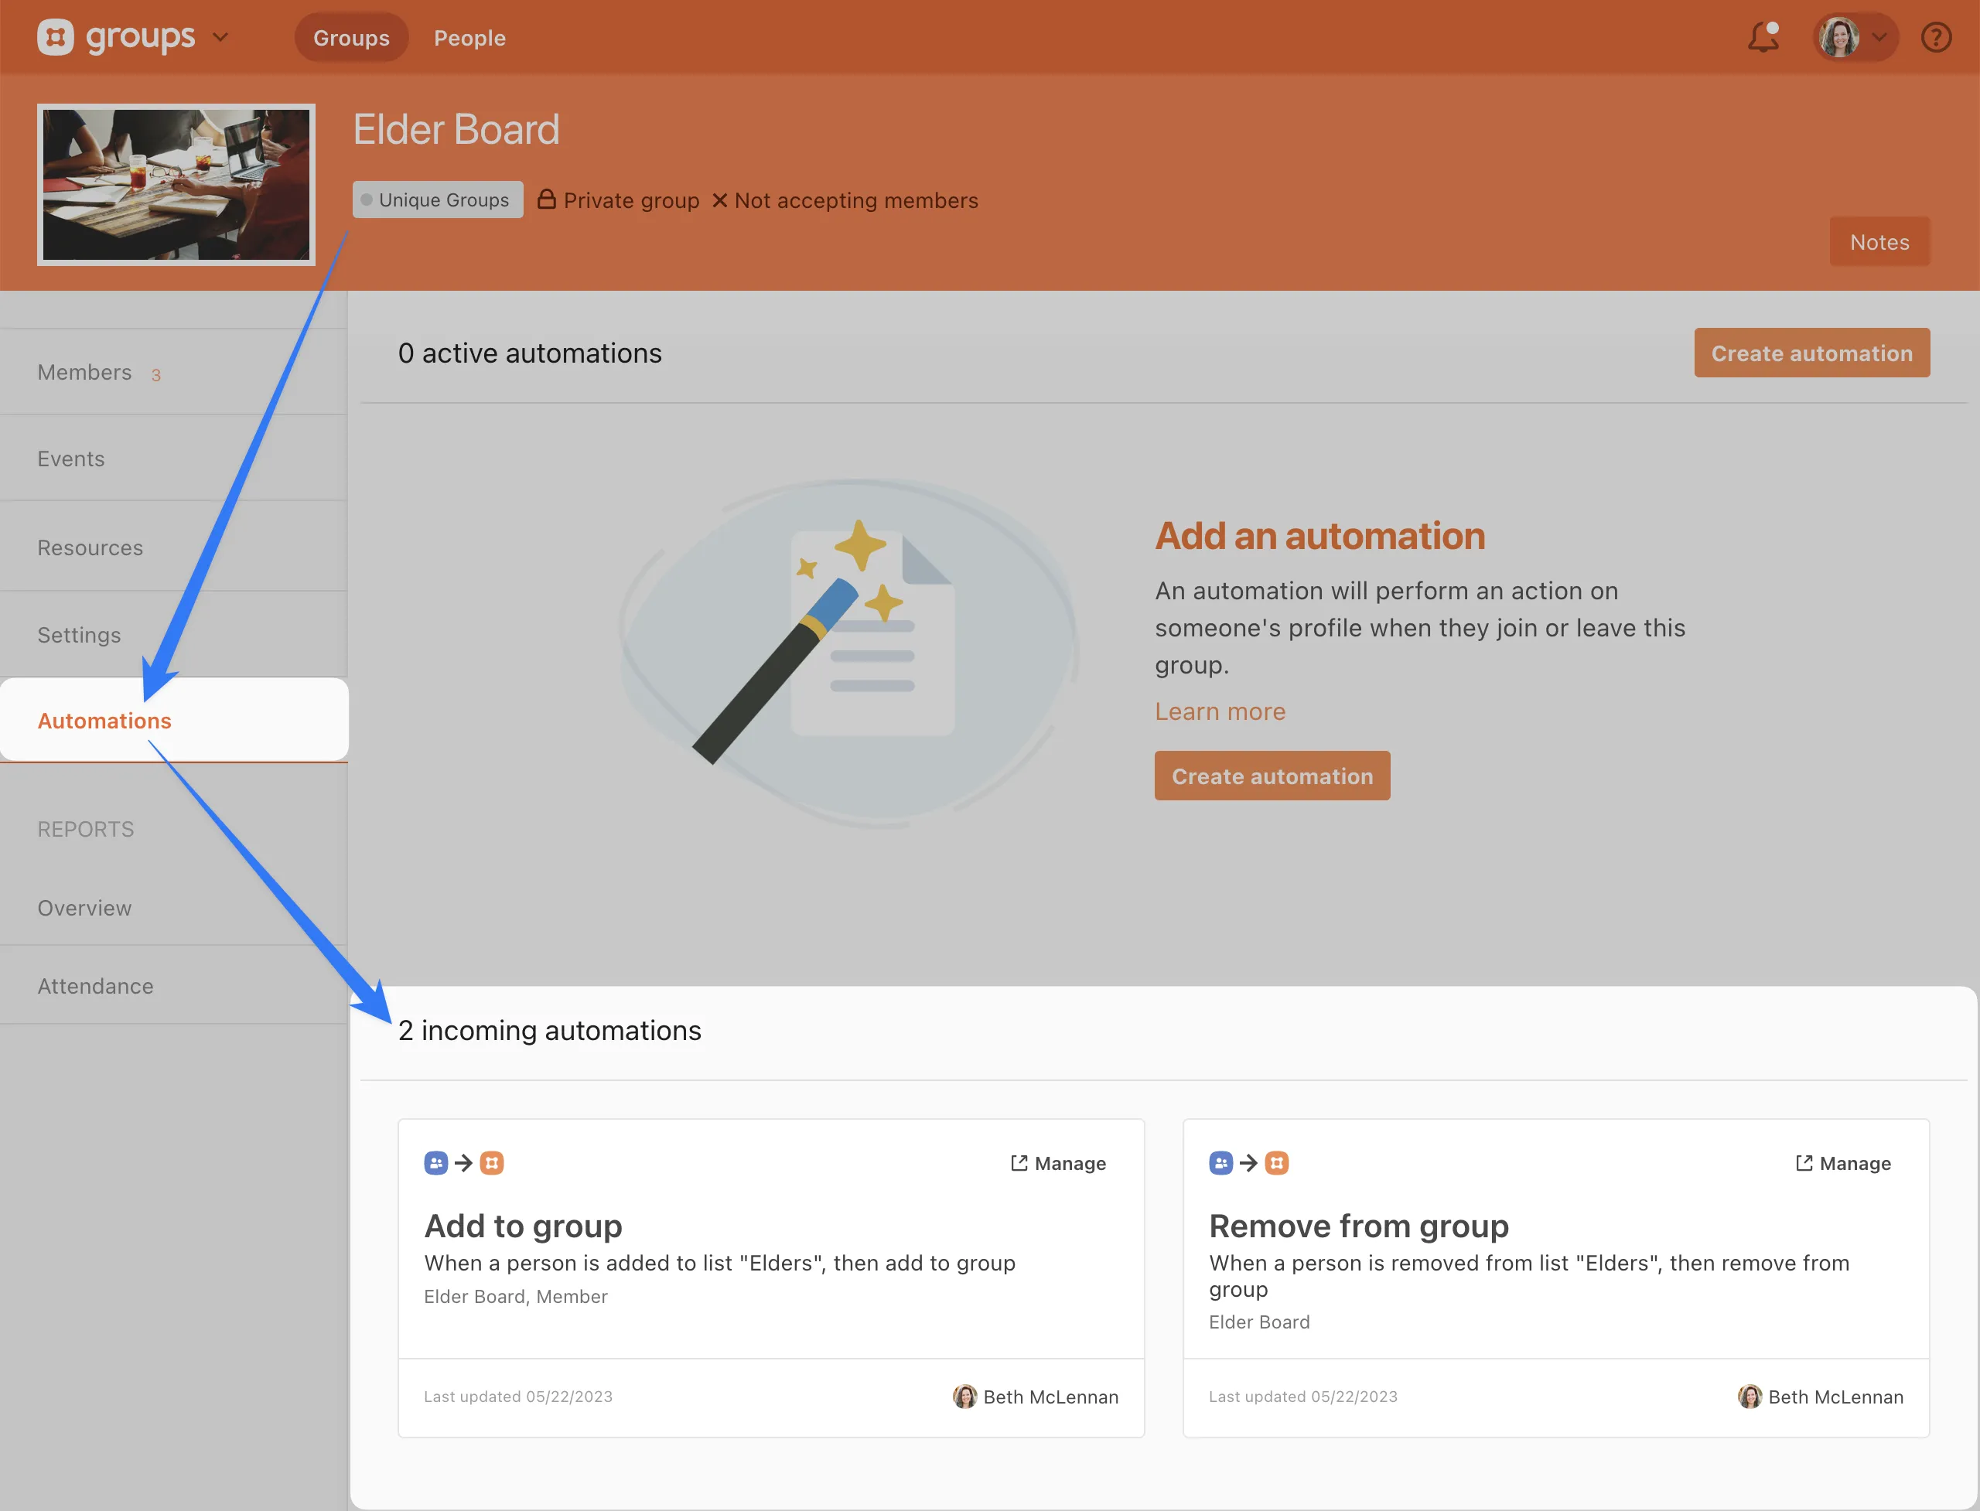Click the X icon beside Not accepting members
This screenshot has height=1511, width=1980.
(x=719, y=200)
